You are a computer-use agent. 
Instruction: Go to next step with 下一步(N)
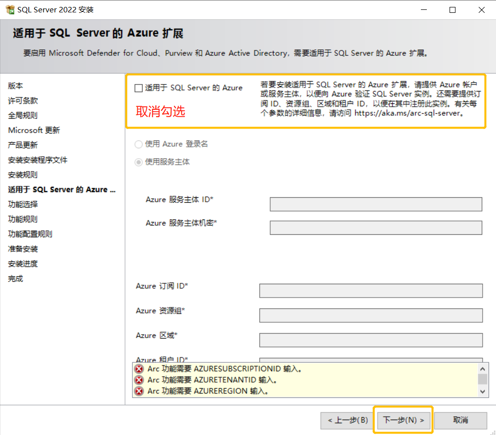coord(404,421)
